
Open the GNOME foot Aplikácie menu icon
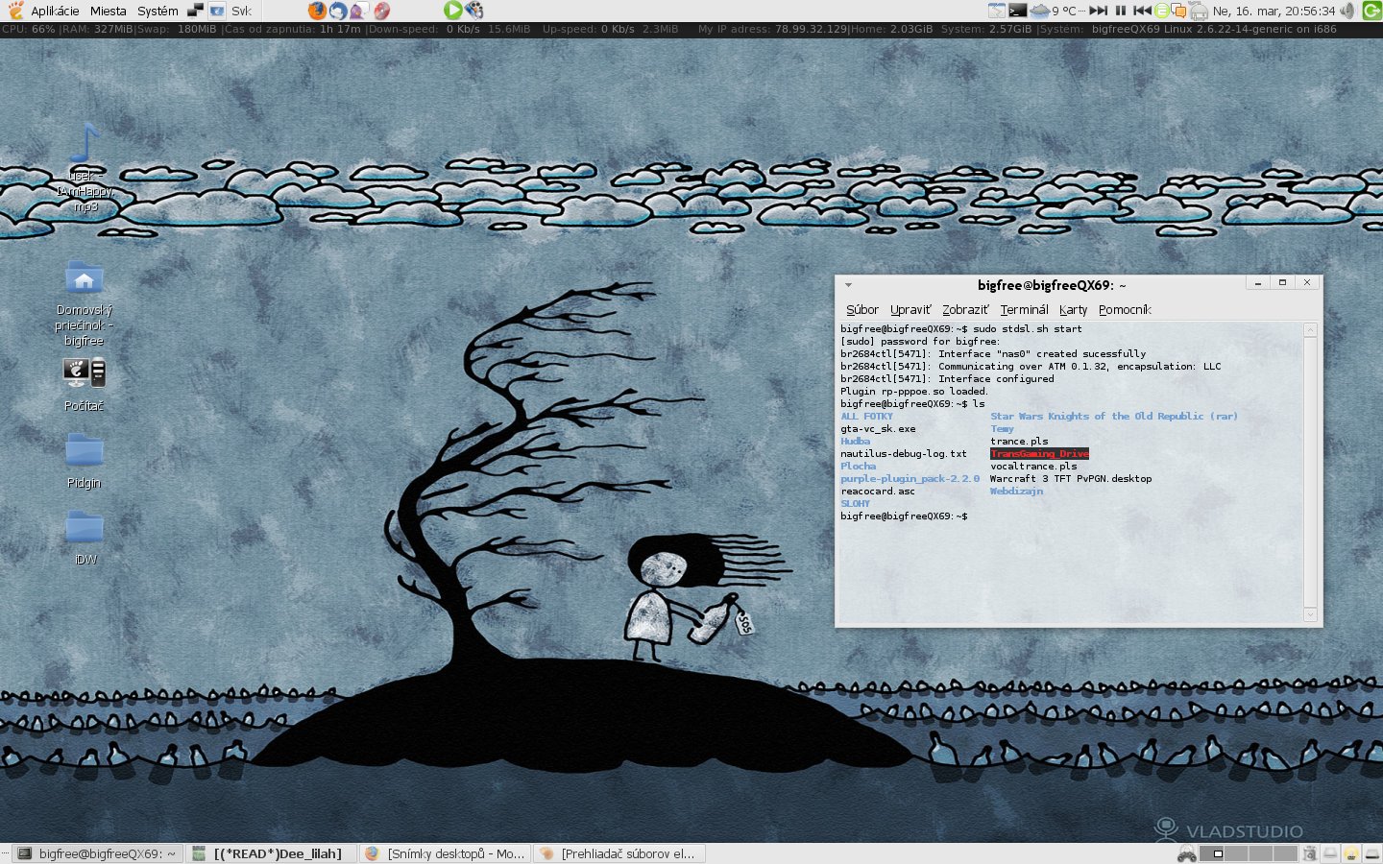15,11
